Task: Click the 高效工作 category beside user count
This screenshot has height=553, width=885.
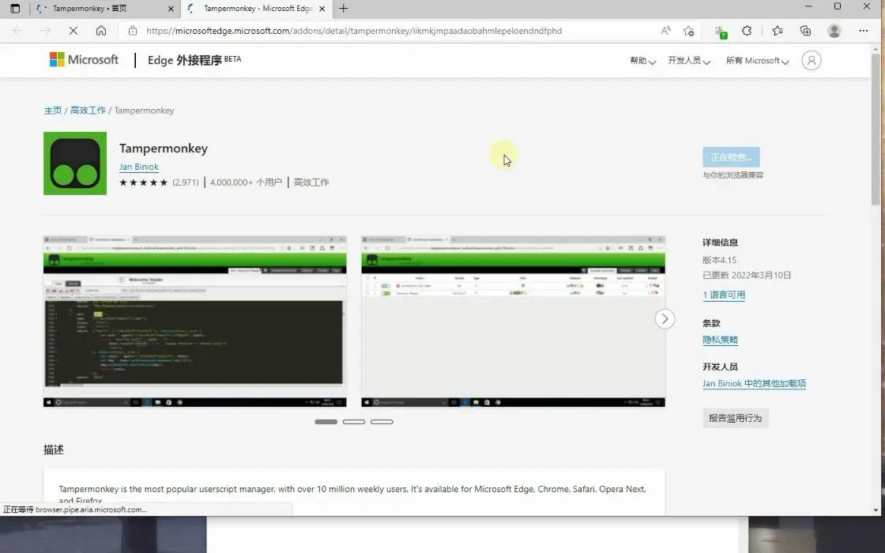Action: [311, 182]
